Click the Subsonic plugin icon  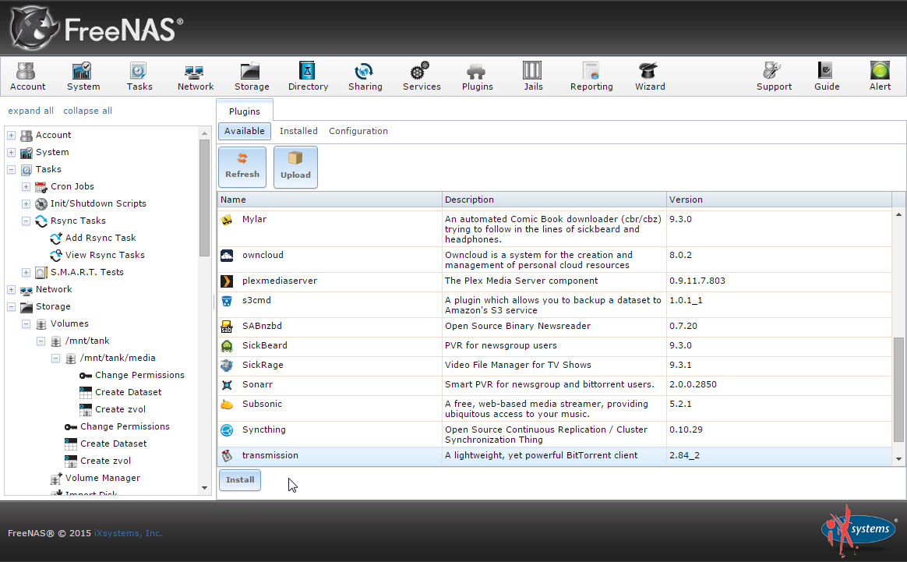227,404
